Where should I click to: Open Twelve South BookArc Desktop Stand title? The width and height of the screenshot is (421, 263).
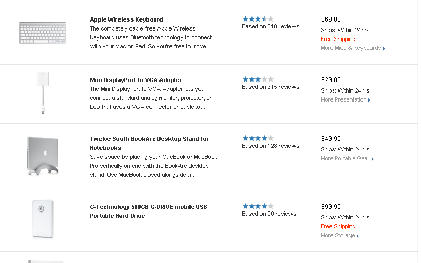tap(149, 143)
